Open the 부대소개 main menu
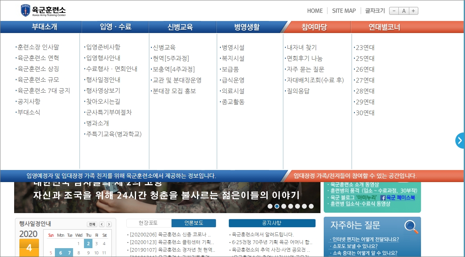This screenshot has height=257, width=465. pos(44,27)
